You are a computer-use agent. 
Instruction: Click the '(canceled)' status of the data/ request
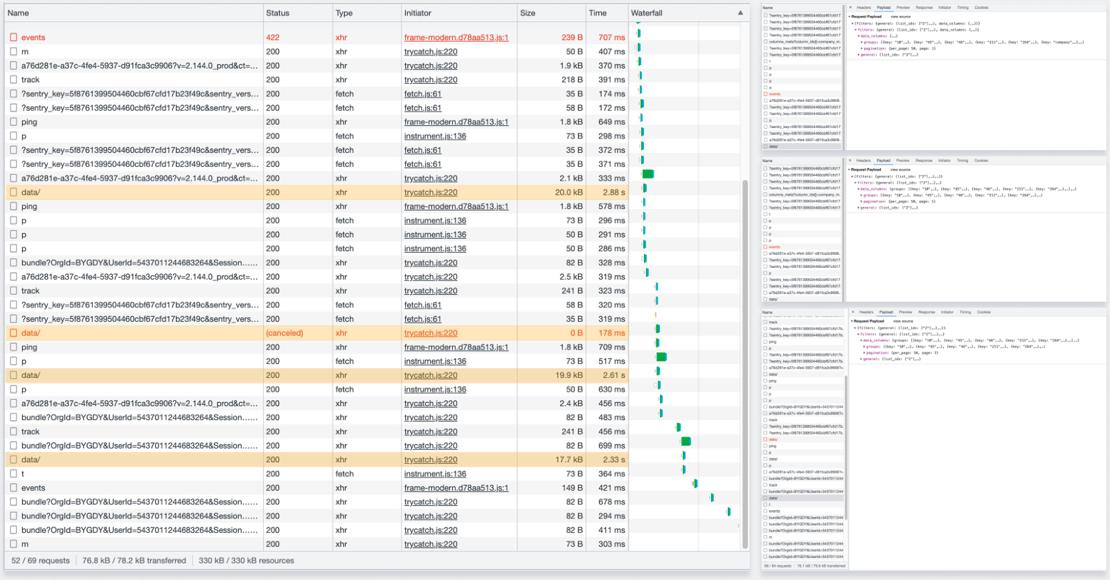(x=285, y=333)
